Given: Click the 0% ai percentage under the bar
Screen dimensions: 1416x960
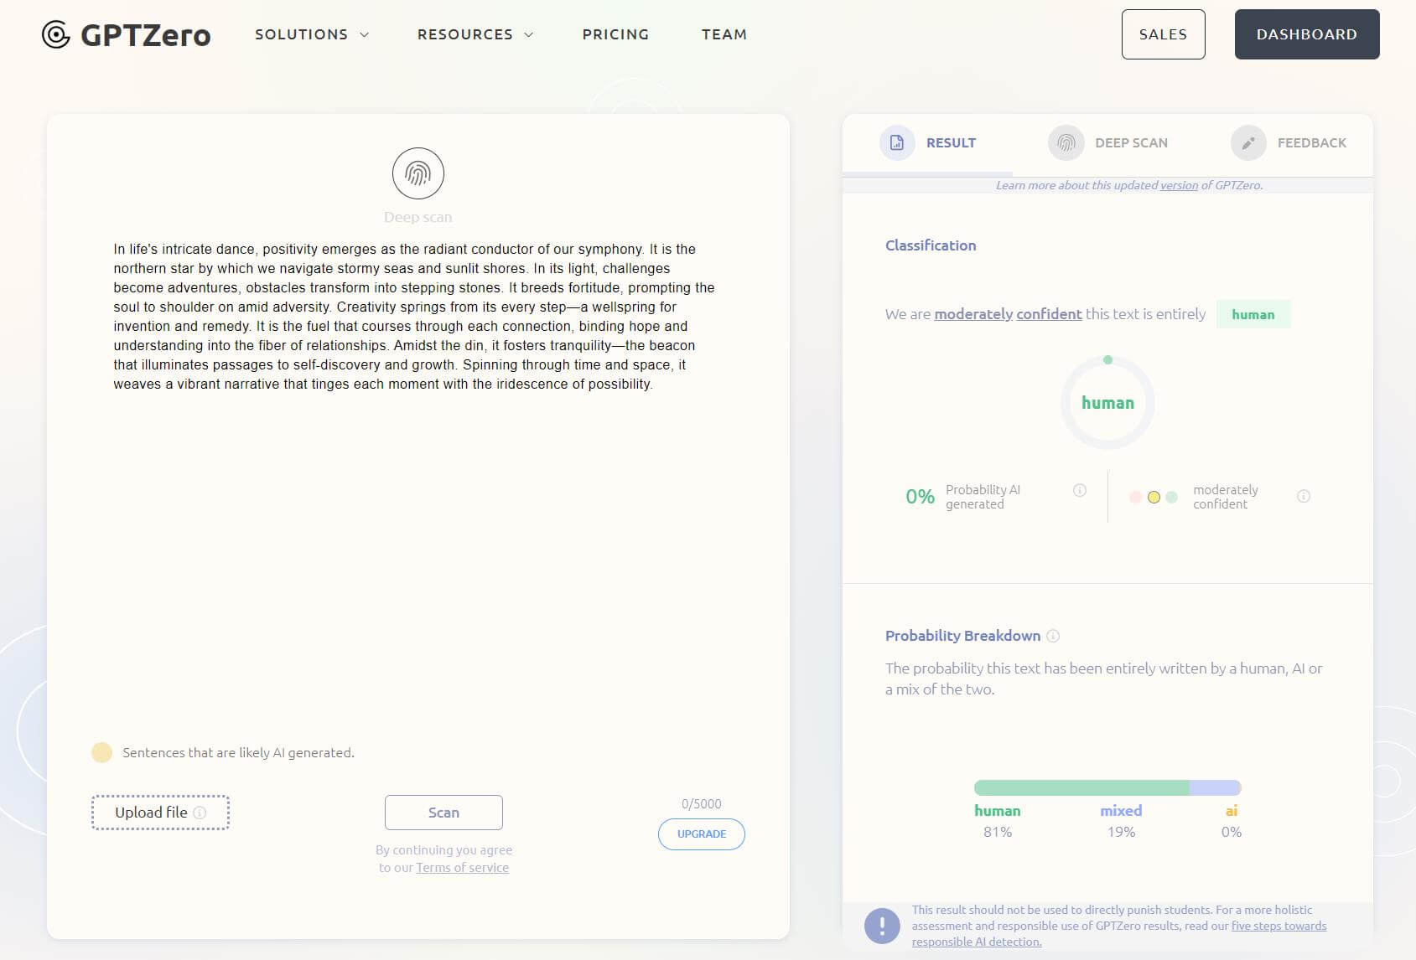Looking at the screenshot, I should click(x=1231, y=832).
